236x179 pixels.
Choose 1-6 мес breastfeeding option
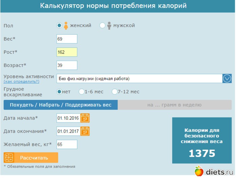tap(81, 92)
